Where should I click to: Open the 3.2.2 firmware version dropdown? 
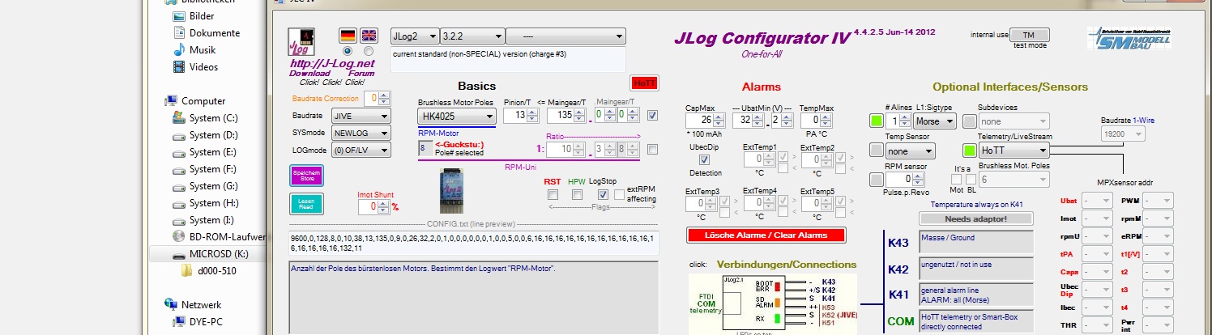click(472, 36)
